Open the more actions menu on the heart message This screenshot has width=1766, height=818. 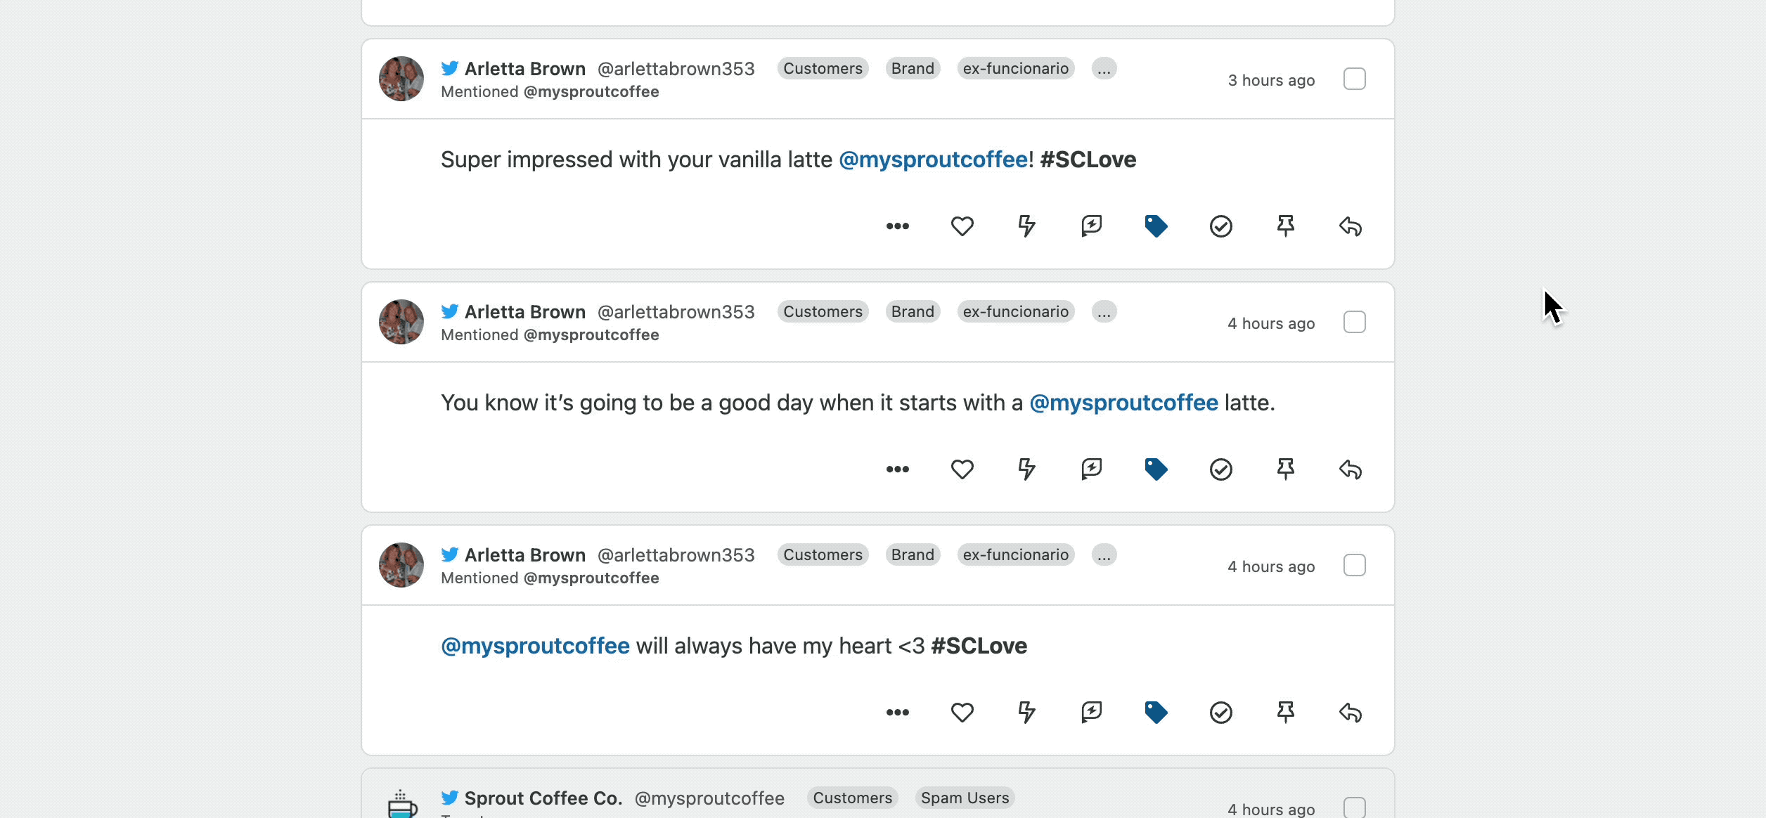pos(898,712)
